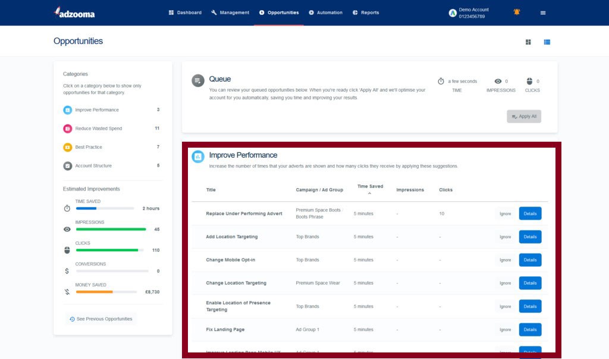609x359 pixels.
Task: Open Details for Add Location Targeting
Action: [x=530, y=237]
